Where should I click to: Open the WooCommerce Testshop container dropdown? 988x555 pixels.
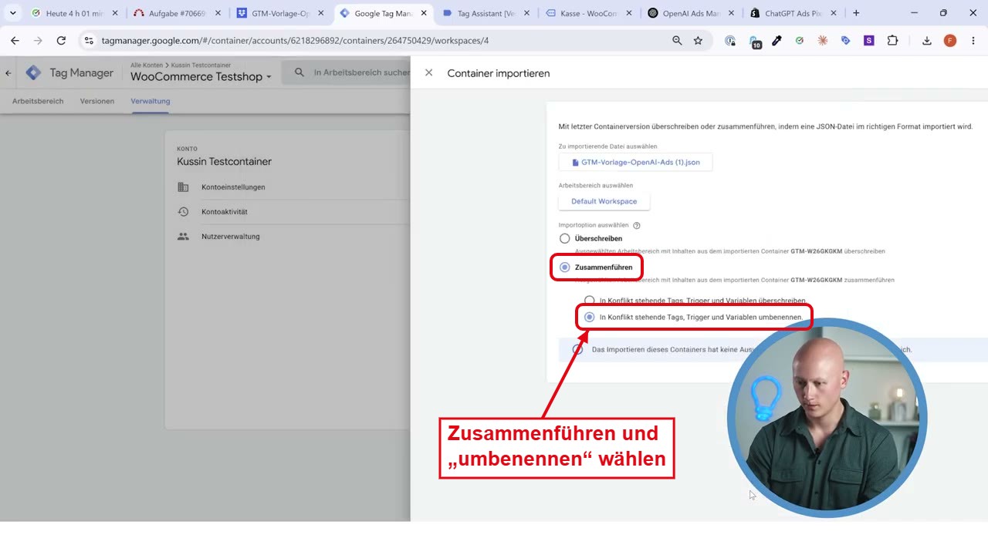201,76
